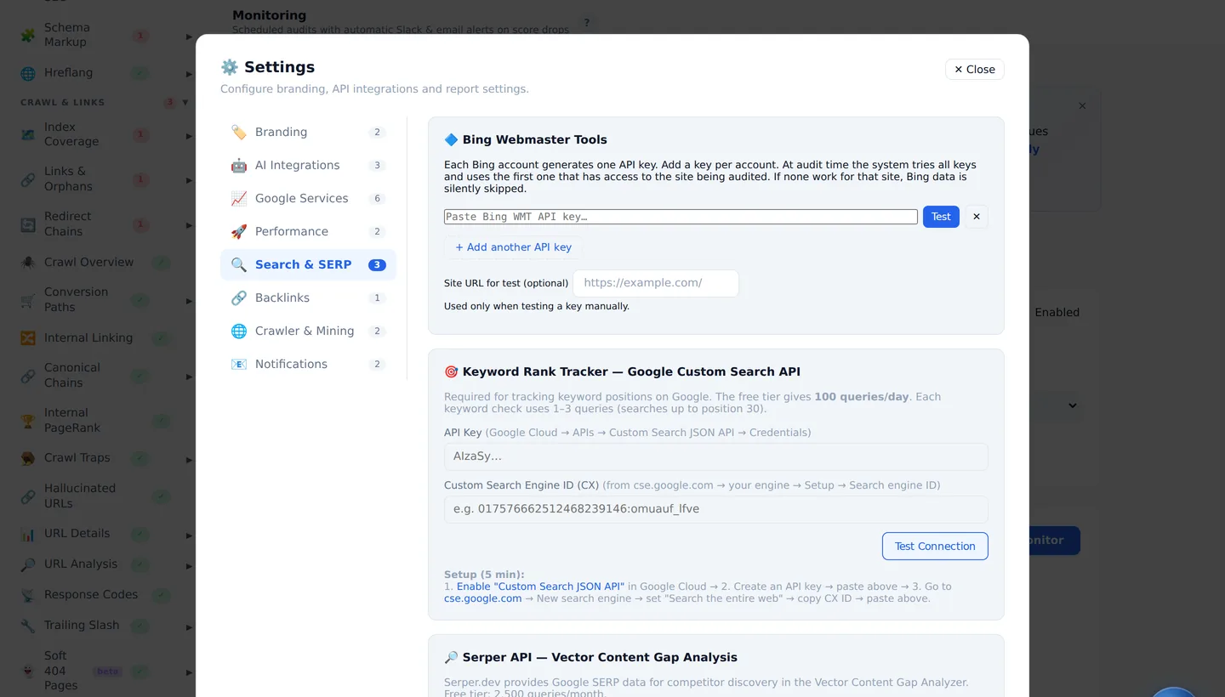Click the Serper API magnifier icon
This screenshot has width=1225, height=697.
[x=451, y=657]
